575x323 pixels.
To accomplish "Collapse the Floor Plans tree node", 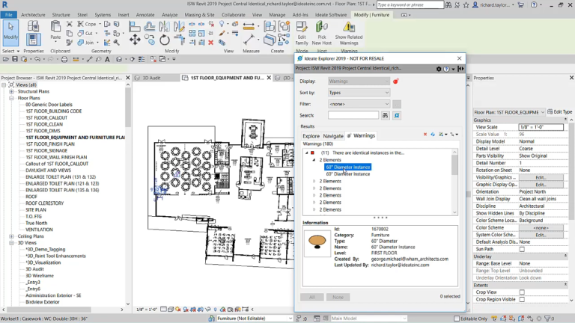I will pos(11,98).
